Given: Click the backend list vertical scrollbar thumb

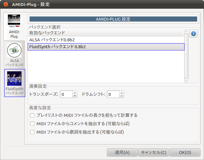Looking at the screenshot, I should click(186, 56).
